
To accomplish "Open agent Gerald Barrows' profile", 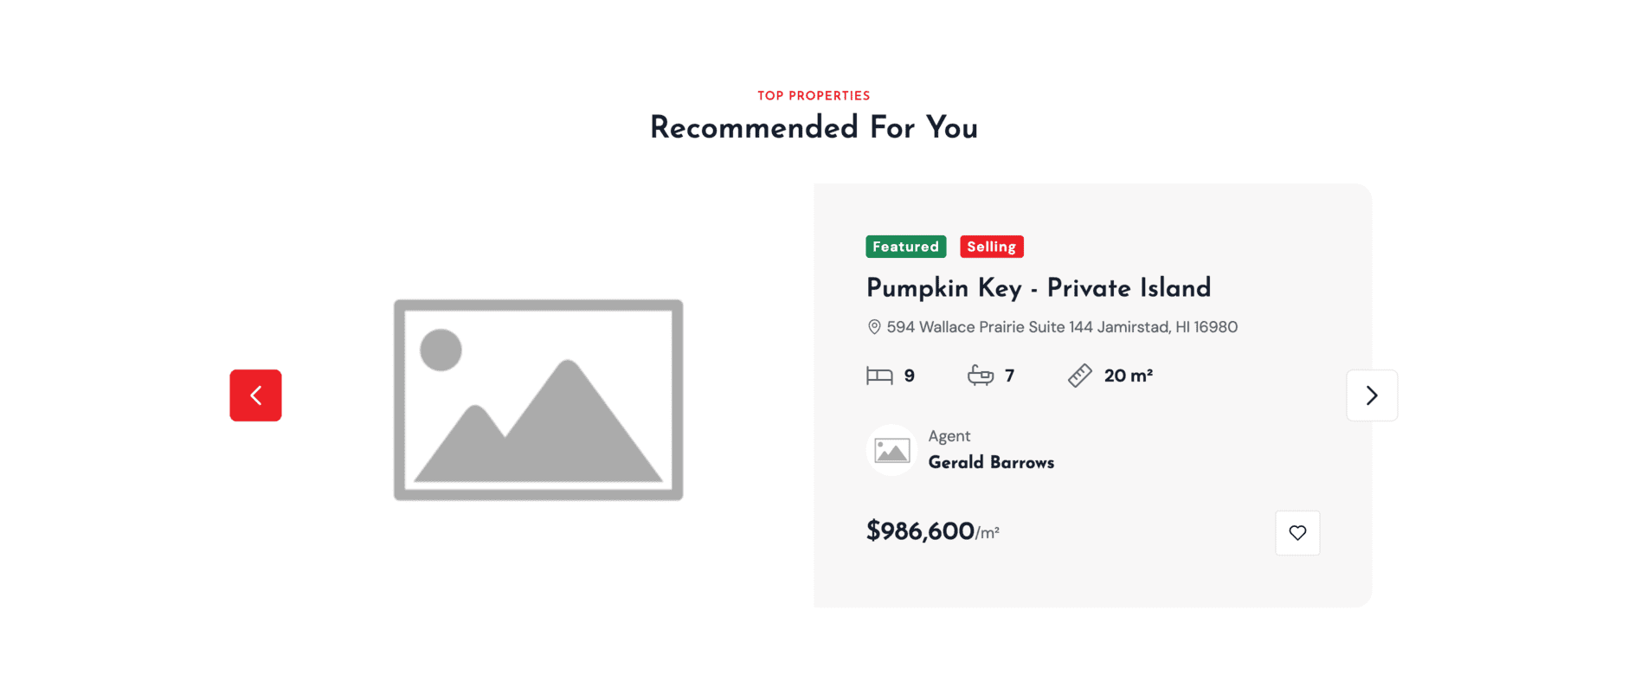I will [991, 463].
